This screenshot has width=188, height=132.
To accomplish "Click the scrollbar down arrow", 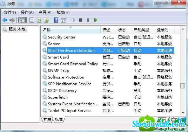I will click(x=183, y=113).
